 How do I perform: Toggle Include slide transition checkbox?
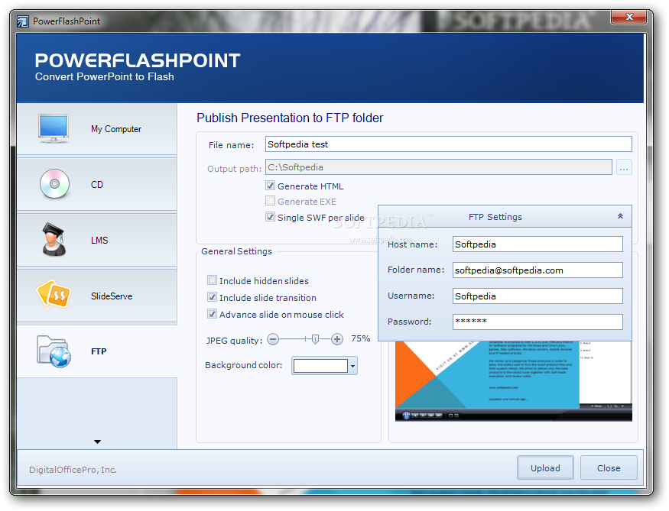pos(212,296)
